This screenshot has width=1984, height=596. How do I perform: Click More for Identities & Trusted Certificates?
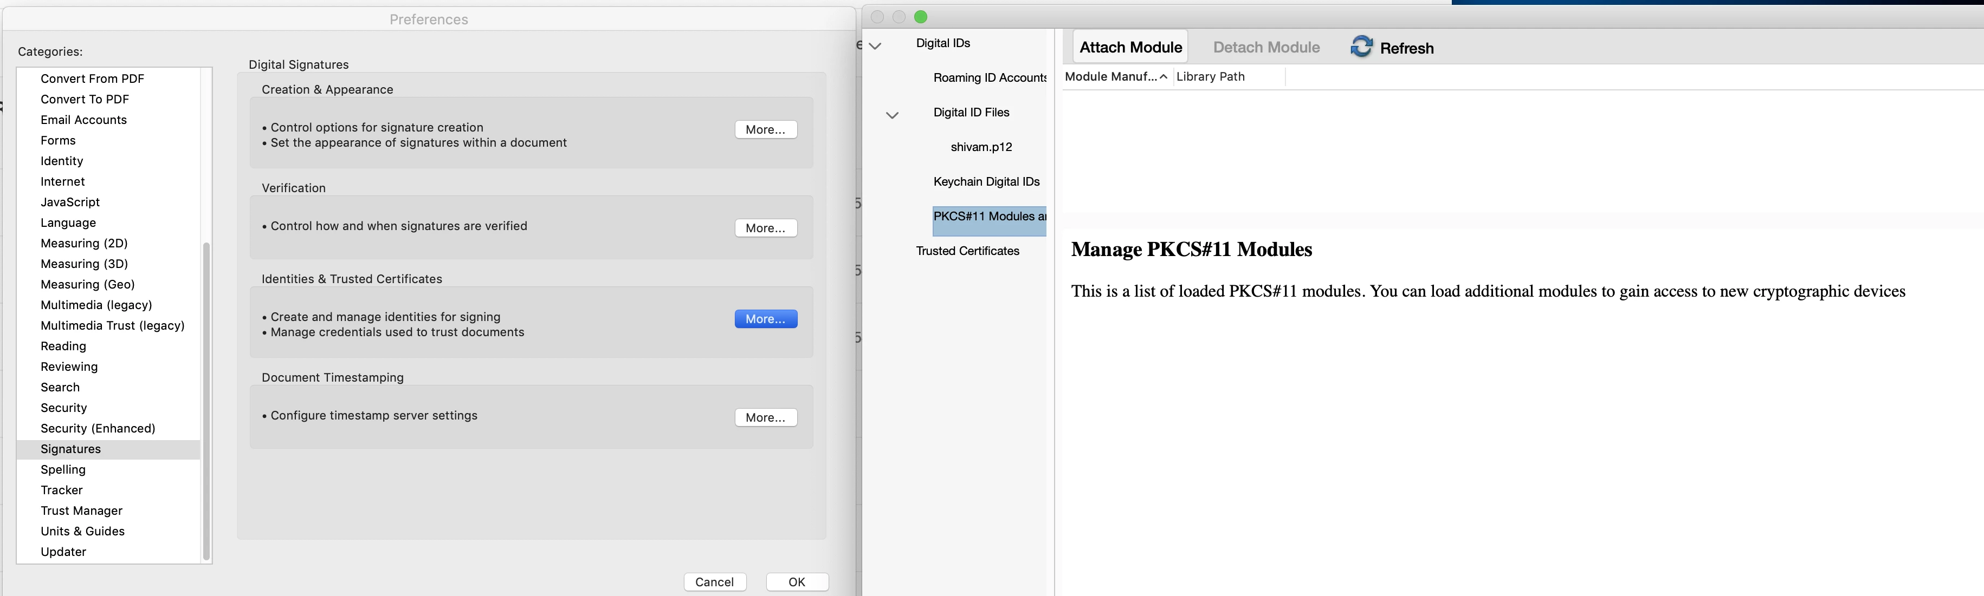click(765, 318)
